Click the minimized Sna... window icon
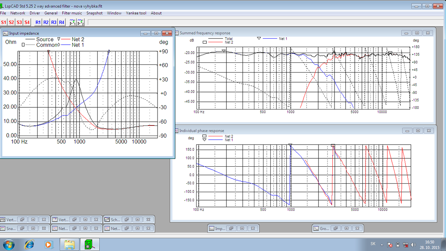This screenshot has width=446, height=251. [x=3, y=228]
